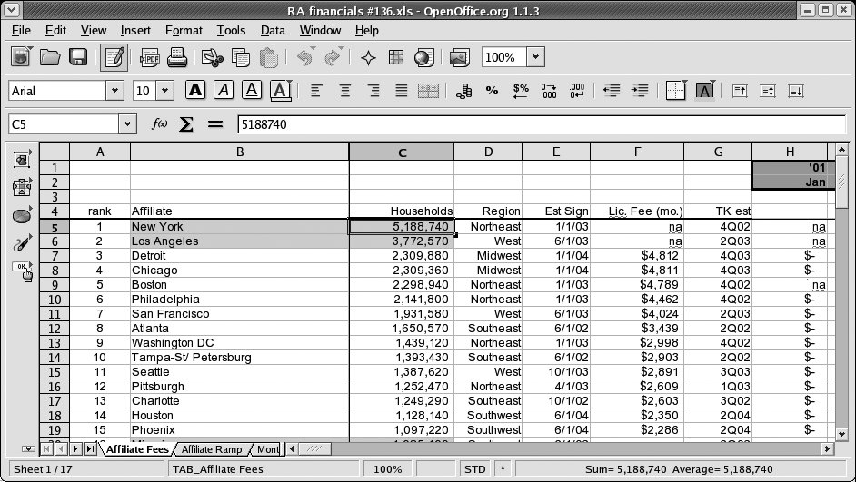Jump to the last sheet tab
The image size is (856, 482).
(x=90, y=448)
